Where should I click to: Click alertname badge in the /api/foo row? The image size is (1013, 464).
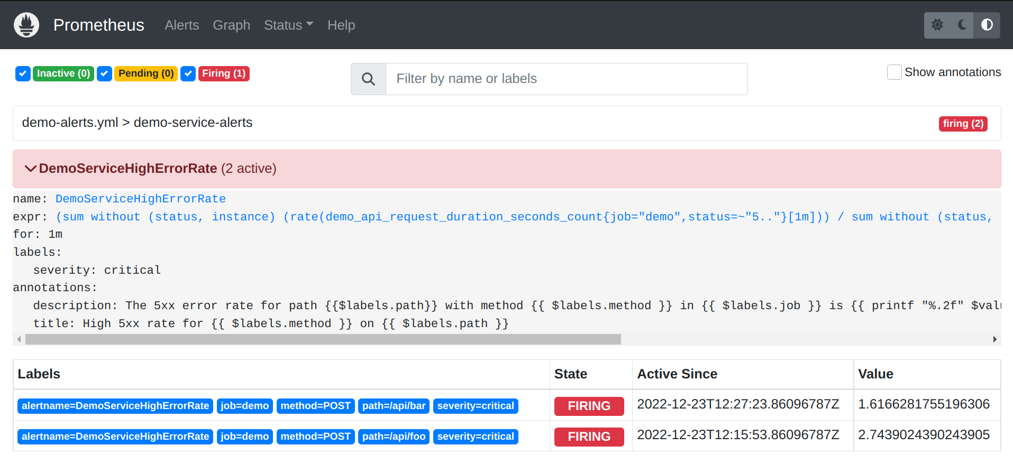tap(115, 437)
